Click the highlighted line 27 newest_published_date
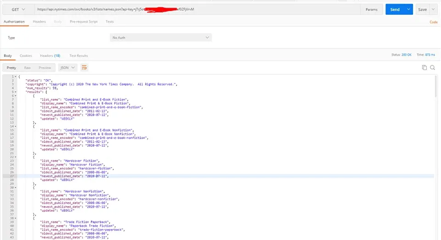Screen dimensions: 441x240 [x=74, y=176]
